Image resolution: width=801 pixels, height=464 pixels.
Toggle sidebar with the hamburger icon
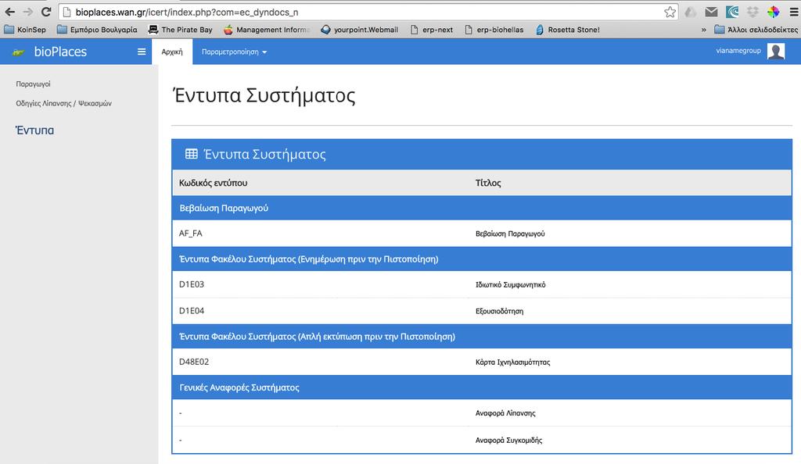(x=142, y=52)
